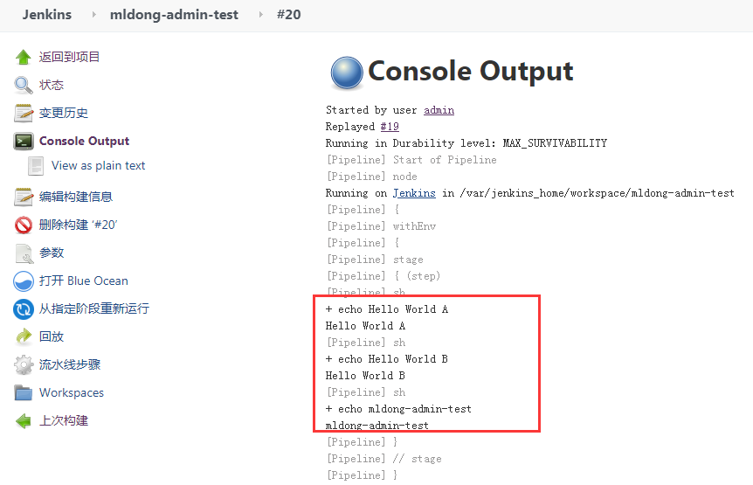
Task: Expand the breadcrumb arrow after mldong-admin-test
Action: (260, 15)
